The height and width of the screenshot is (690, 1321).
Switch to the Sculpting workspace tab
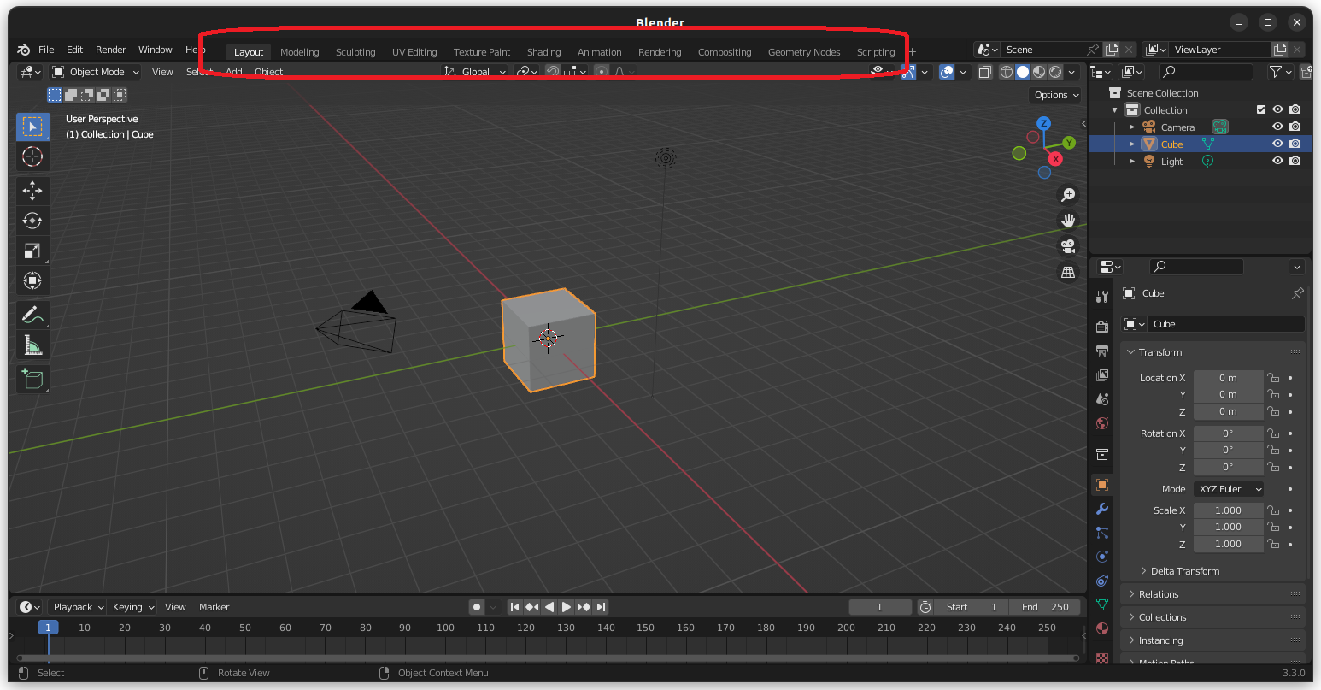point(355,52)
